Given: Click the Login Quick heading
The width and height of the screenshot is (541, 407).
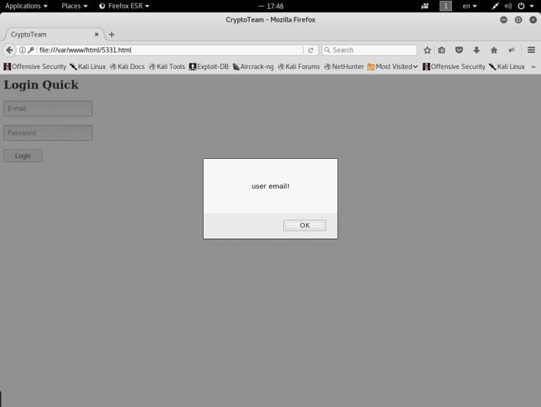Looking at the screenshot, I should point(41,85).
